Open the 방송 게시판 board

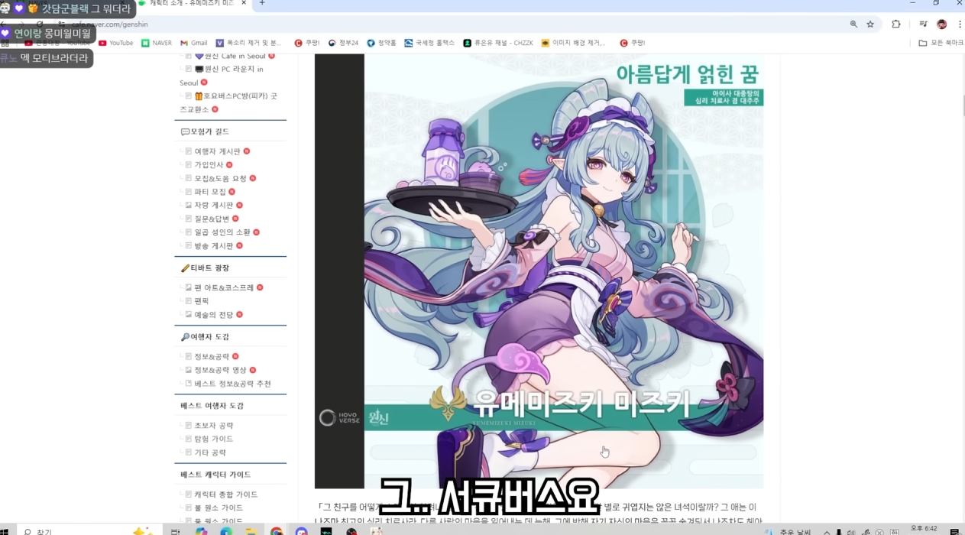214,245
